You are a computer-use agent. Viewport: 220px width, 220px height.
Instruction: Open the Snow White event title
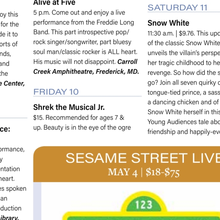pyautogui.click(x=168, y=23)
